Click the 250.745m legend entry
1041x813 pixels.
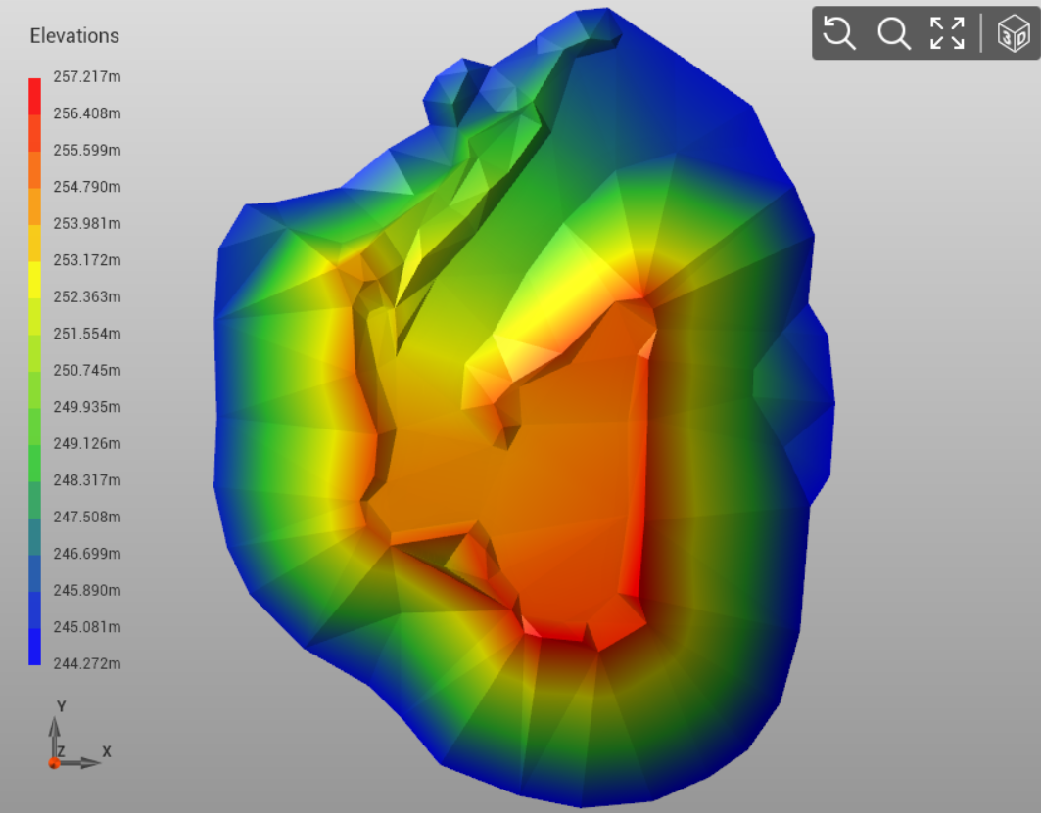point(86,370)
